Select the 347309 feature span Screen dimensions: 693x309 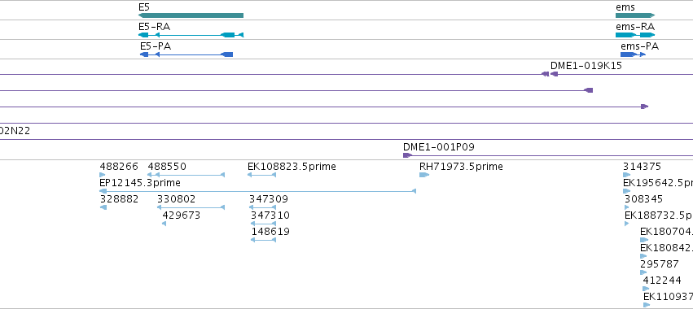[x=262, y=207]
